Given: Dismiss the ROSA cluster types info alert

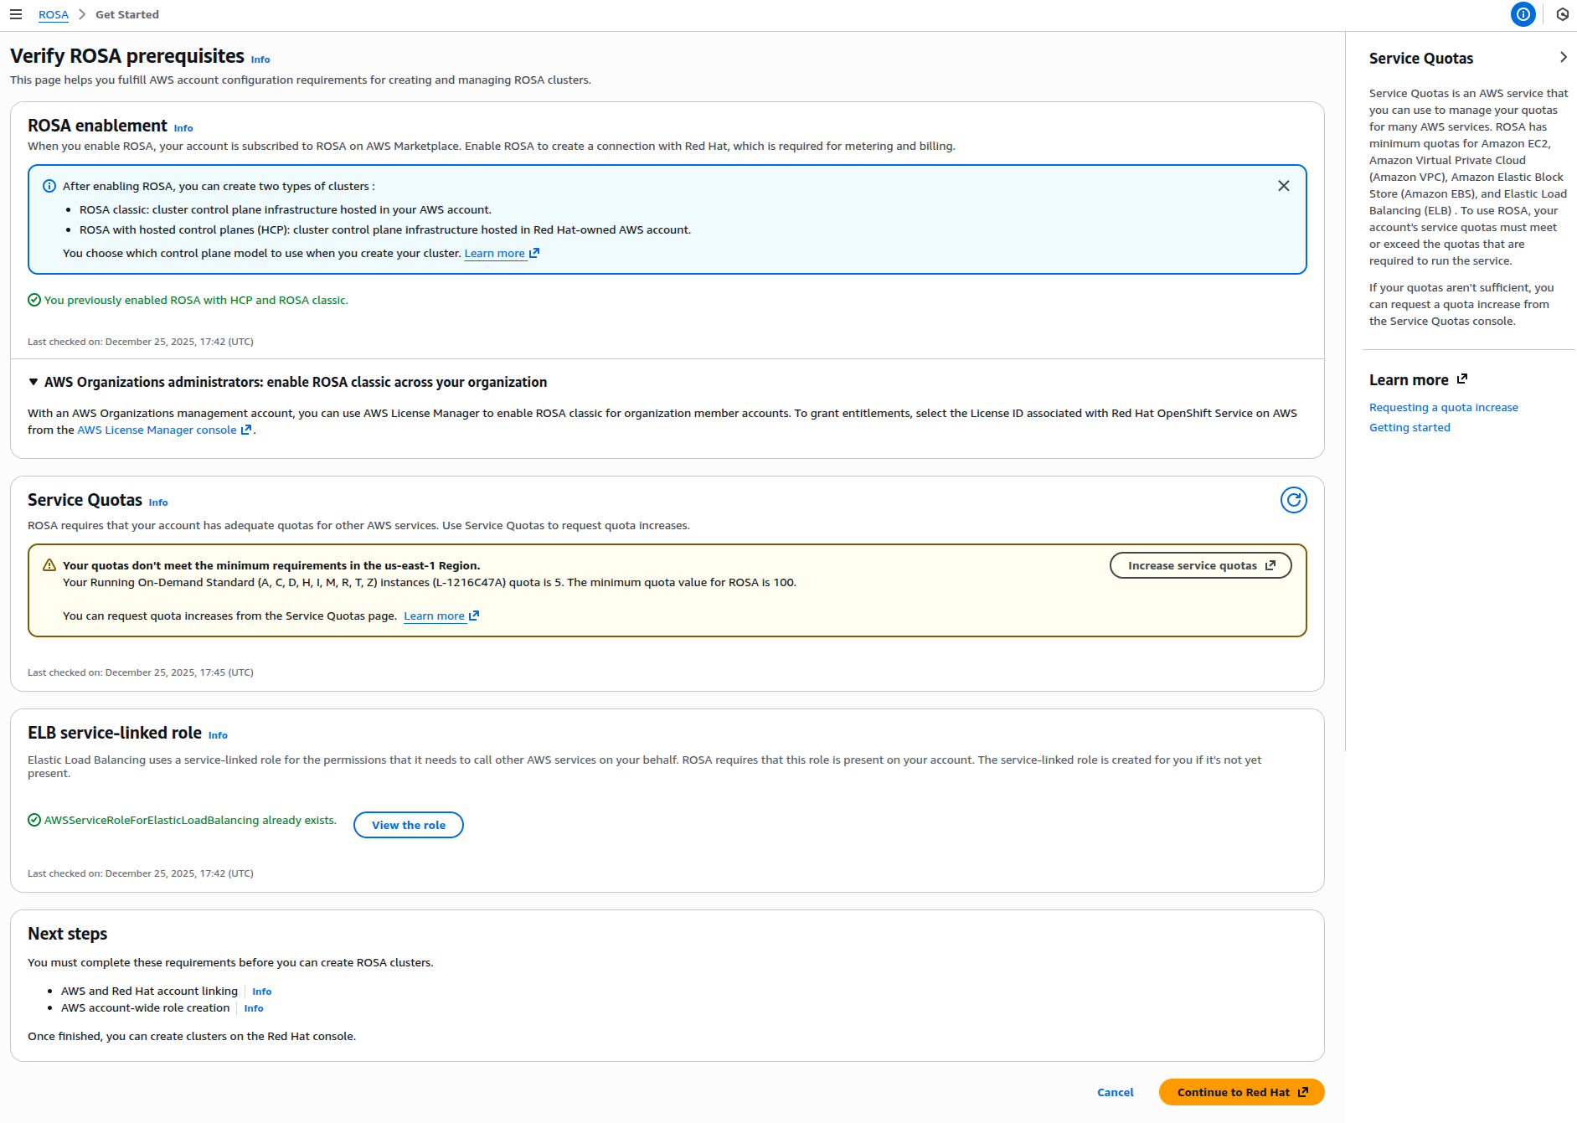Looking at the screenshot, I should [x=1283, y=186].
